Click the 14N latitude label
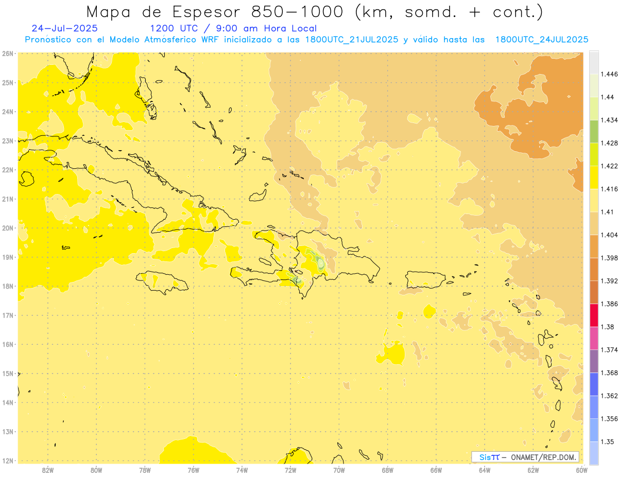Screen dimensions: 618x477 click(7, 402)
